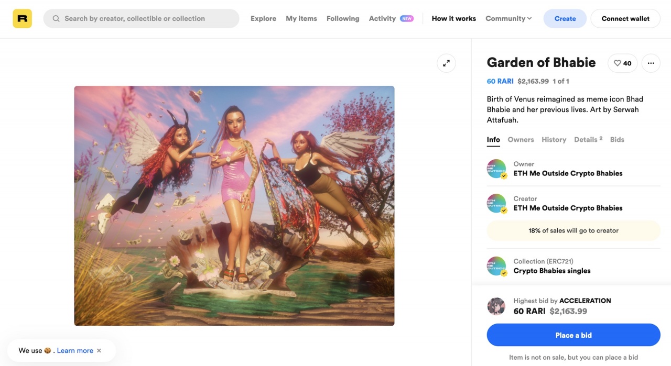Open the Bids tab
This screenshot has height=366, width=671.
(x=617, y=140)
